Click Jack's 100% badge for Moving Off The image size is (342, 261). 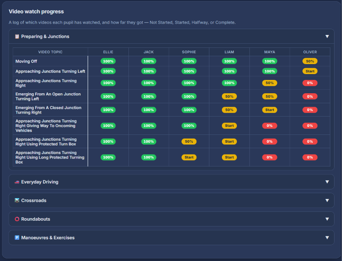point(148,61)
